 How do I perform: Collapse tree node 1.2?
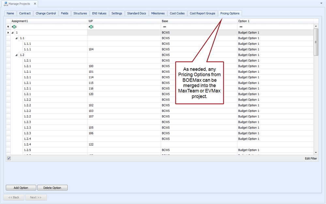point(16,55)
